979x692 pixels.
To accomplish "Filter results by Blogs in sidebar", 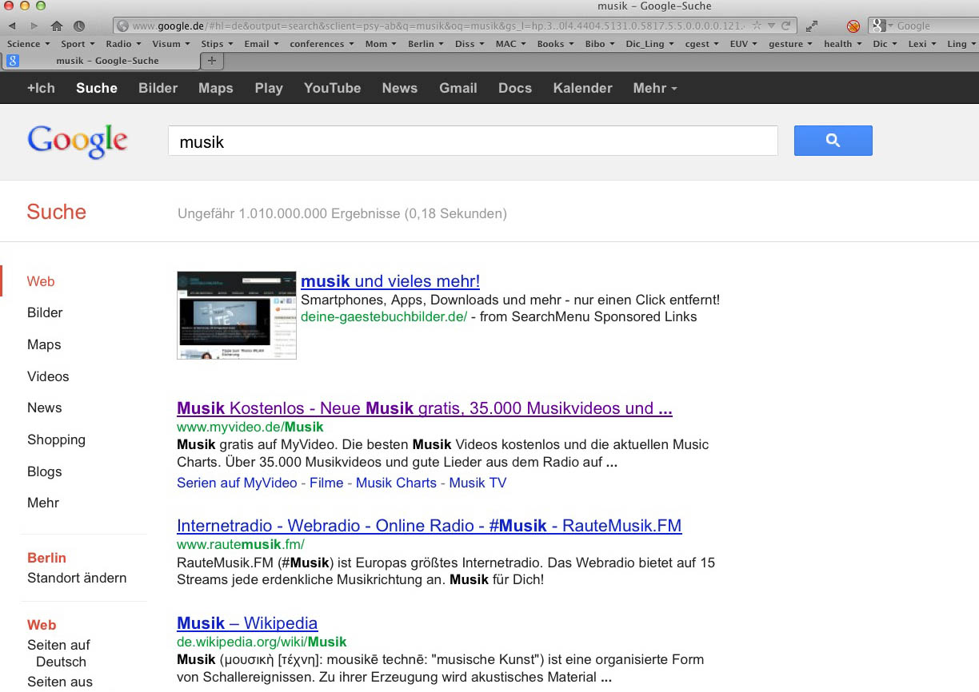I will tap(45, 471).
